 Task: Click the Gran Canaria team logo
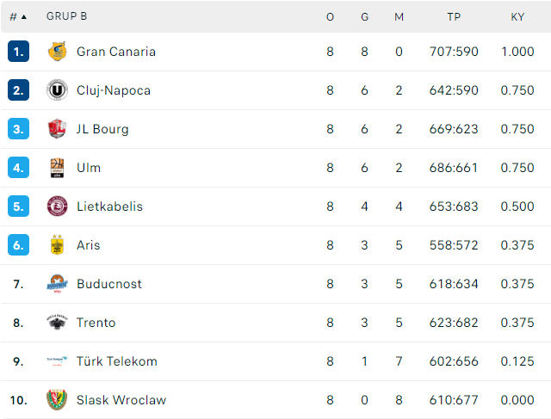tap(57, 52)
